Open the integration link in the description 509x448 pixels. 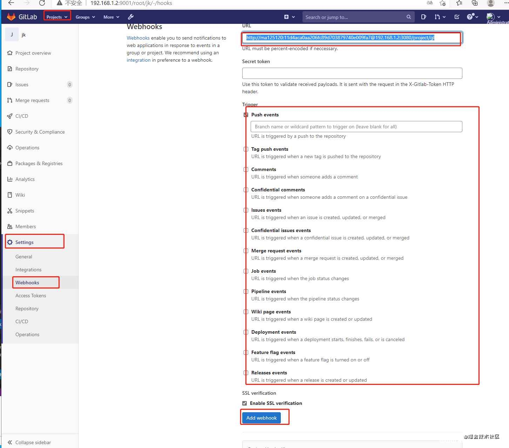pyautogui.click(x=138, y=60)
